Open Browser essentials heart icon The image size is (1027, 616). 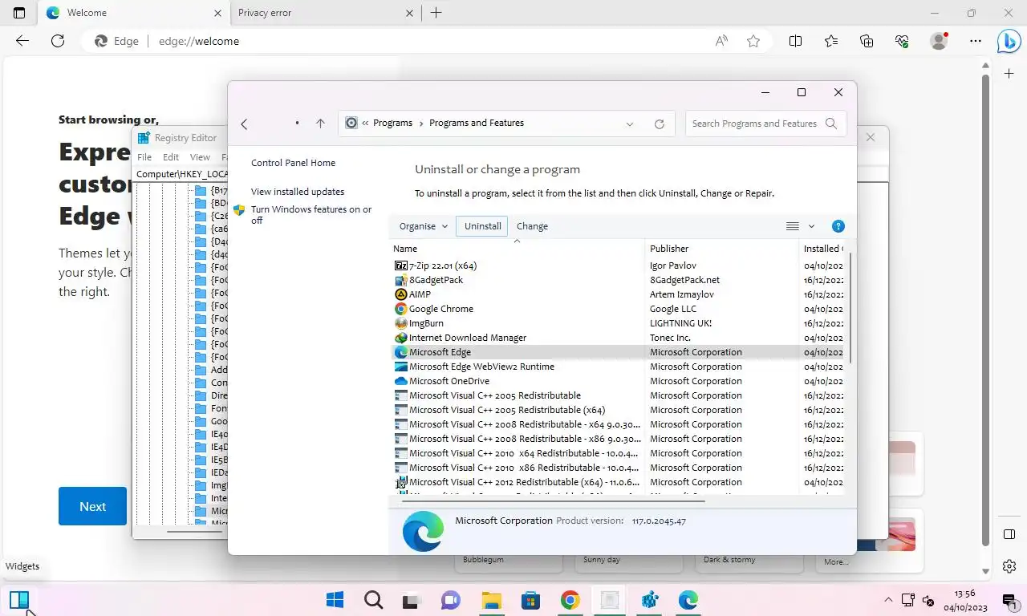[x=901, y=41]
